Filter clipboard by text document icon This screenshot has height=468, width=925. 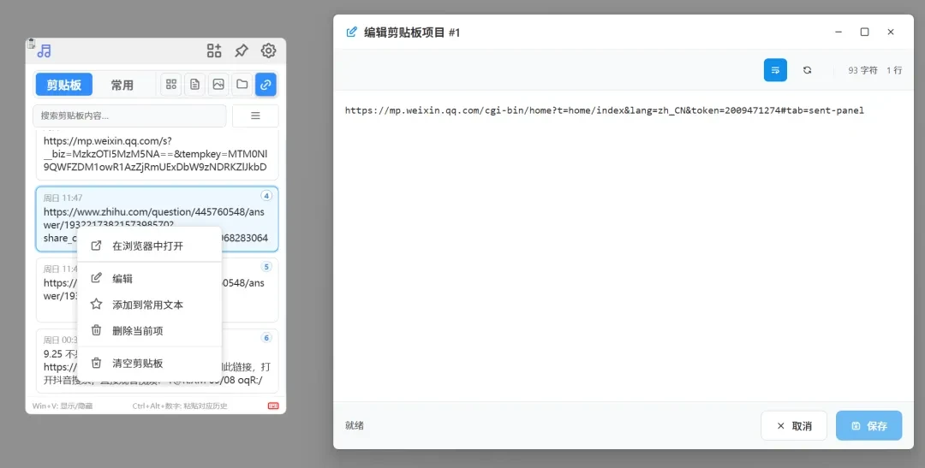click(194, 85)
